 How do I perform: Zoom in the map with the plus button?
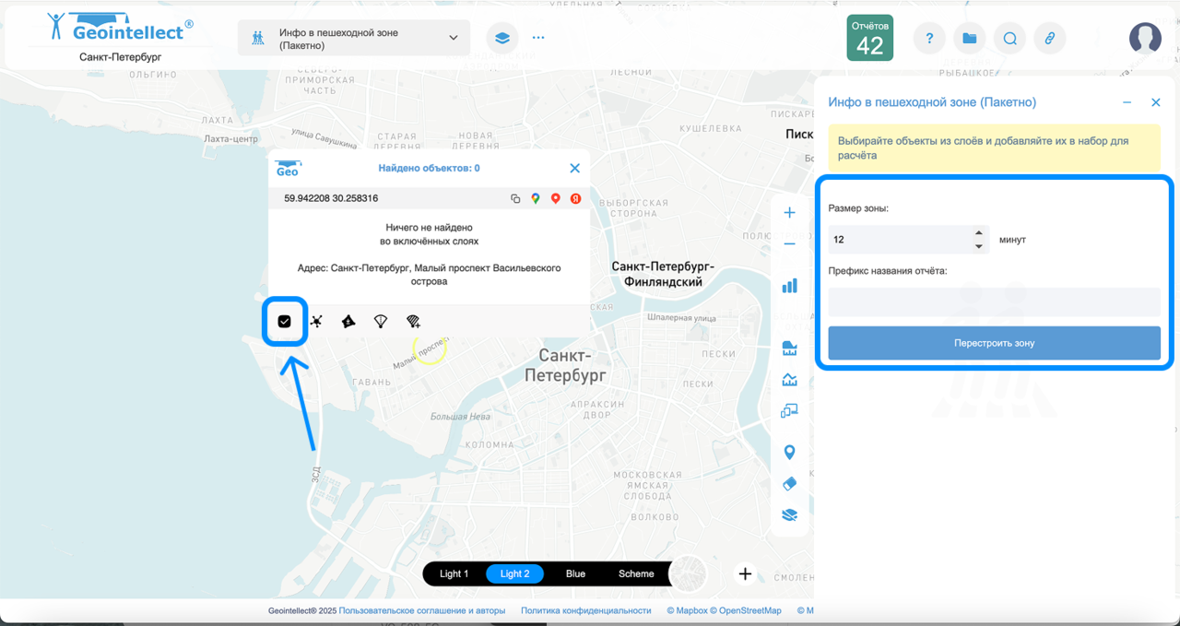[789, 213]
